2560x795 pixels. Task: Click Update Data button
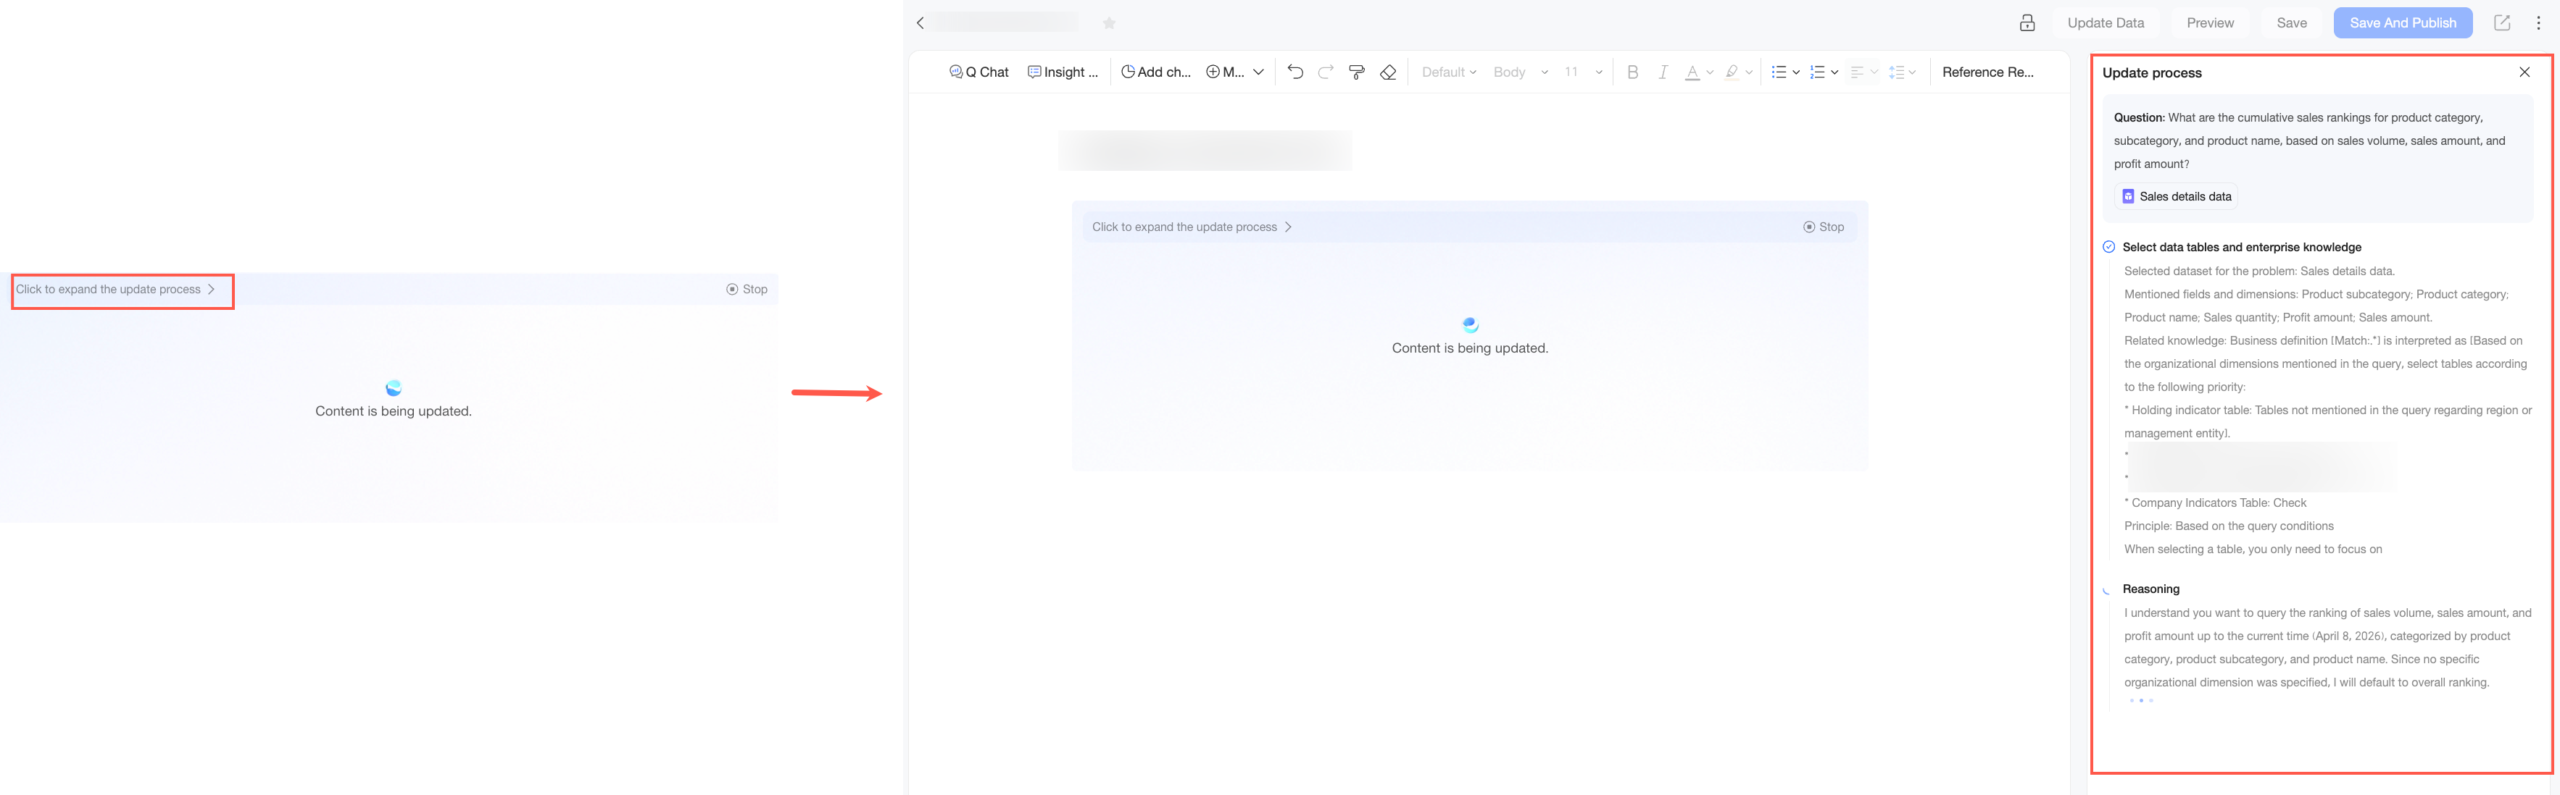[x=2105, y=23]
